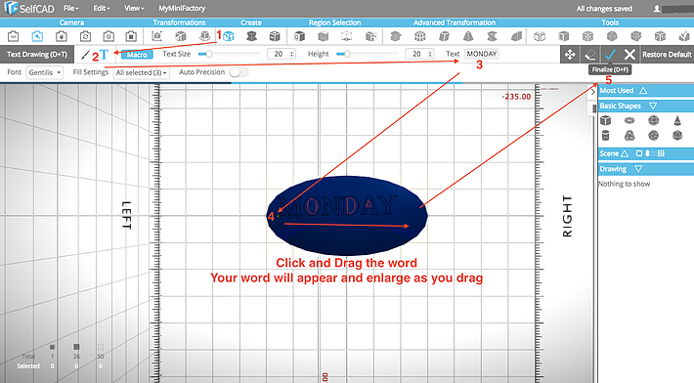Collapse right panel with chevron arrow
Image resolution: width=694 pixels, height=383 pixels.
592,92
